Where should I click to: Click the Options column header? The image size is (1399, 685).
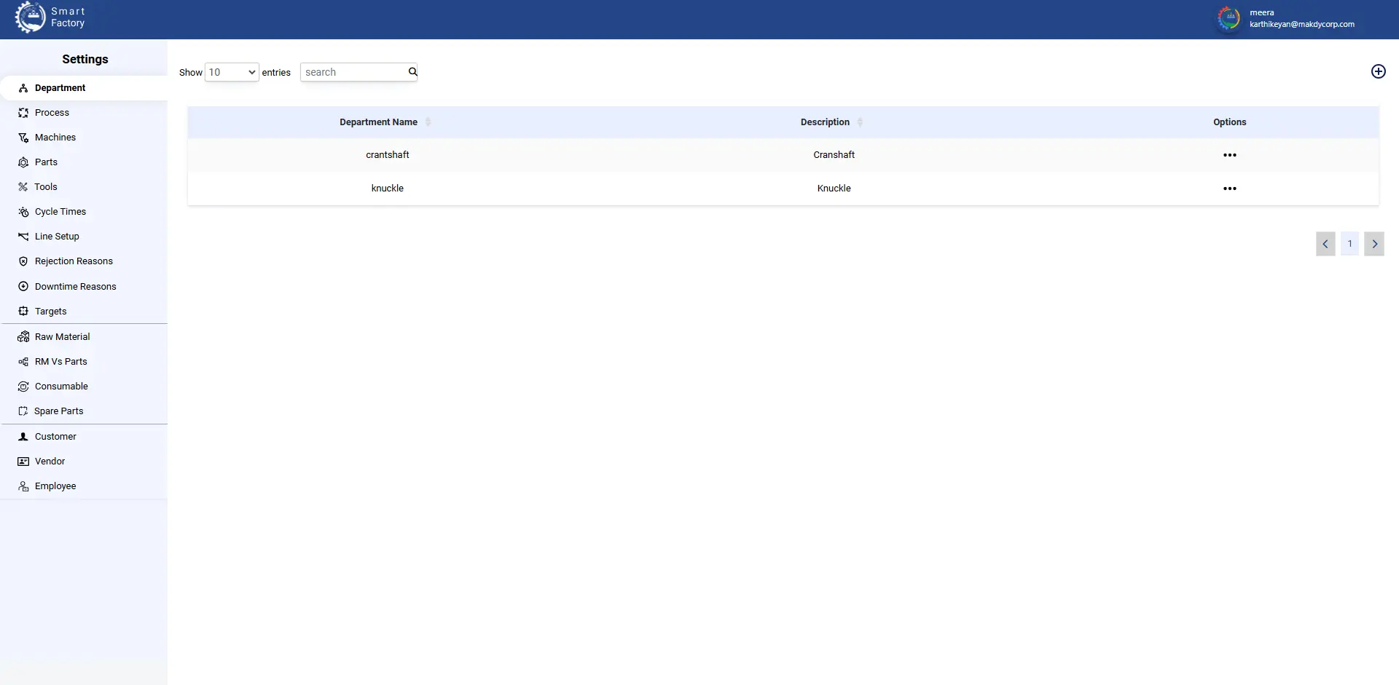pos(1230,122)
